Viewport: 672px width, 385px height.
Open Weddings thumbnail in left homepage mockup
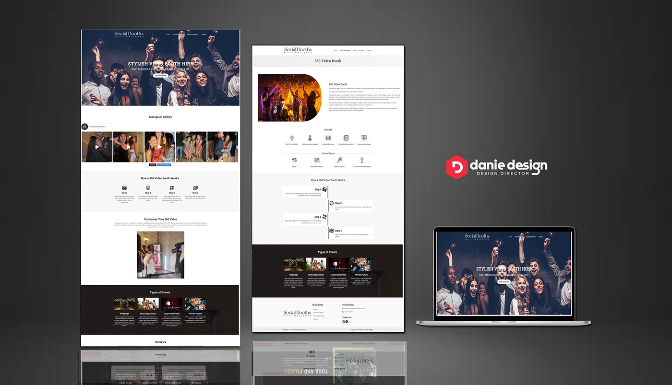coord(124,304)
